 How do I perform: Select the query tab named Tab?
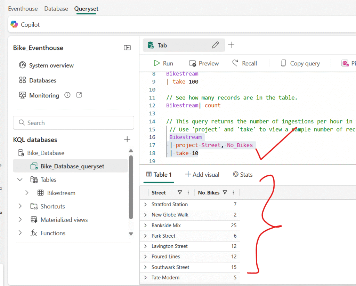pyautogui.click(x=184, y=45)
